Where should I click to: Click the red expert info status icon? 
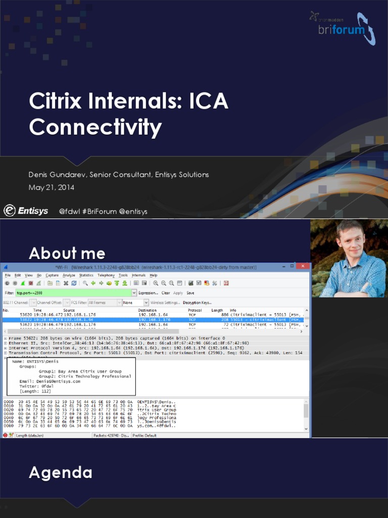point(5,436)
